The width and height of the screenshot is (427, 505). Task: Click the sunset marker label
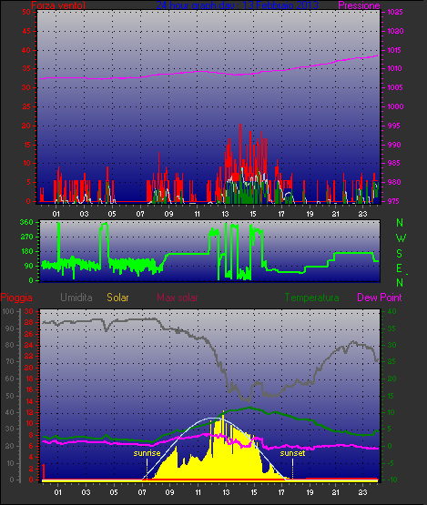[x=292, y=453]
